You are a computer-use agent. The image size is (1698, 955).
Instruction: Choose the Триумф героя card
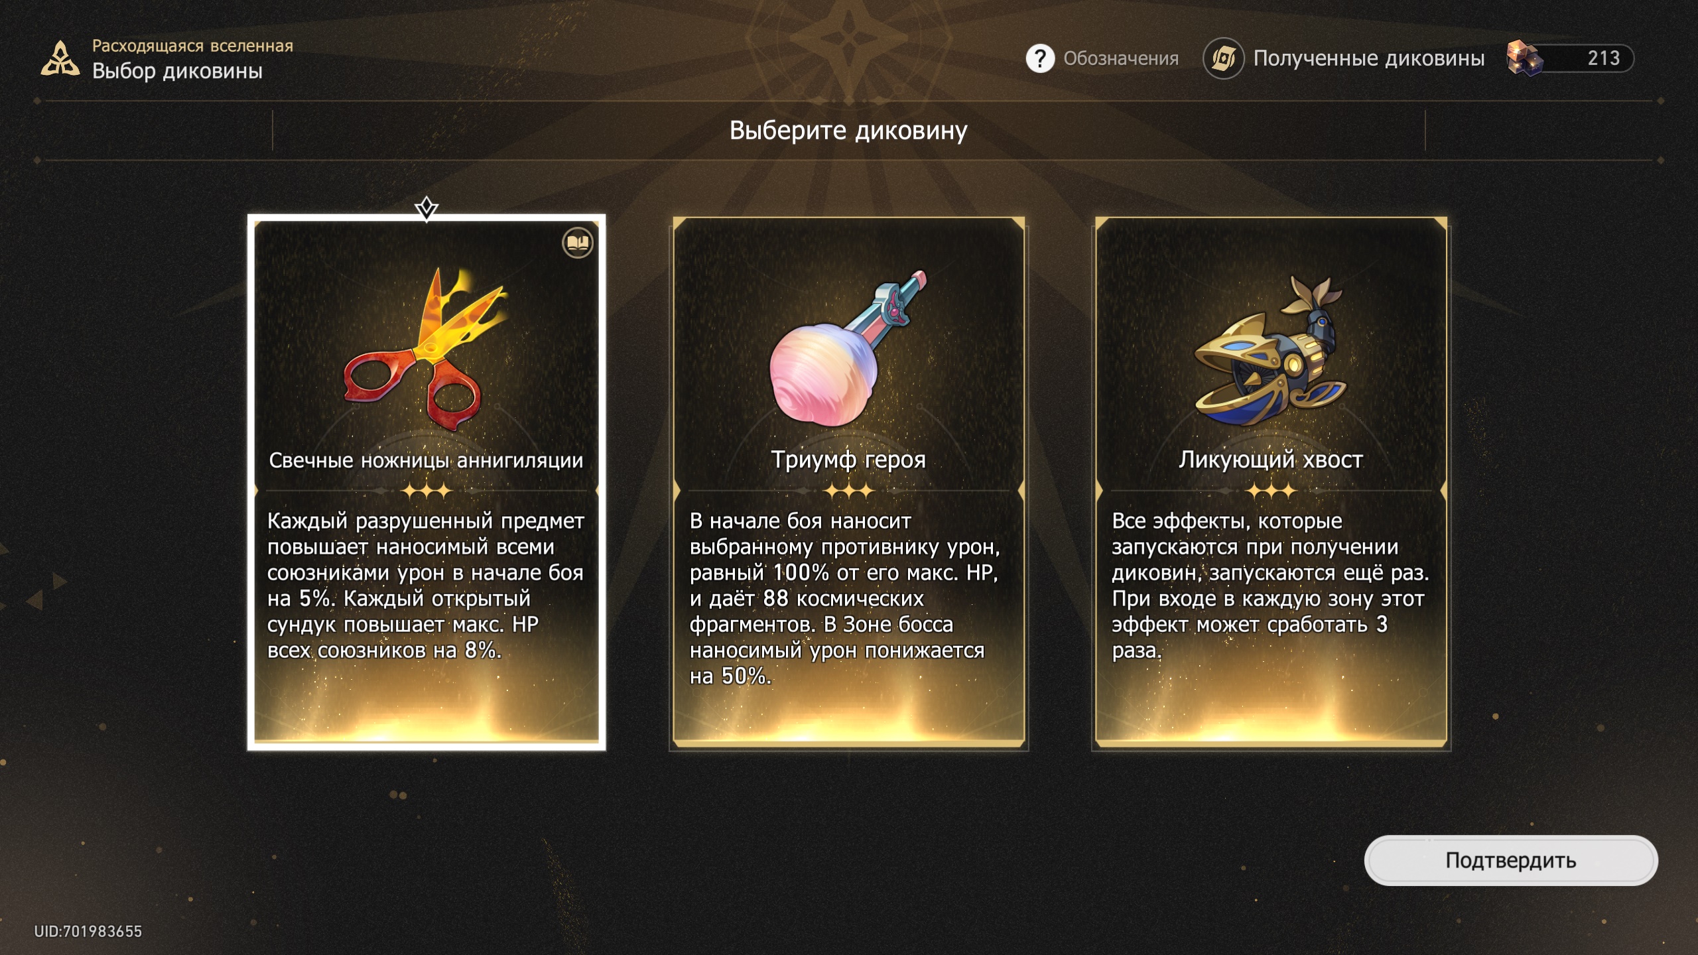[848, 482]
